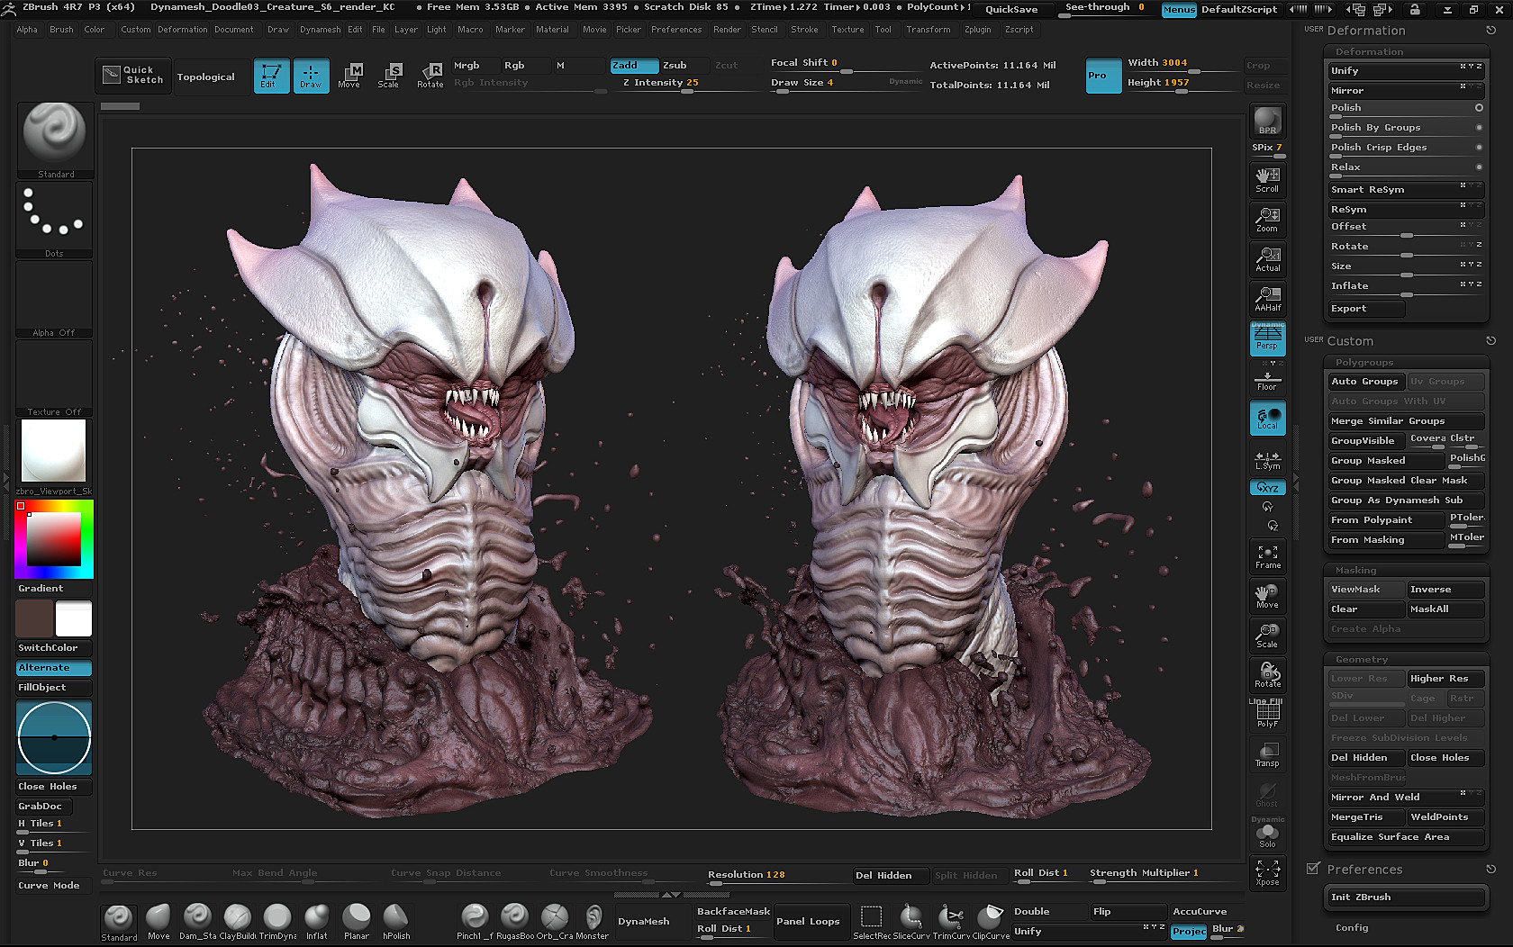Click the QuickSave button
The image size is (1513, 947).
click(x=1011, y=9)
